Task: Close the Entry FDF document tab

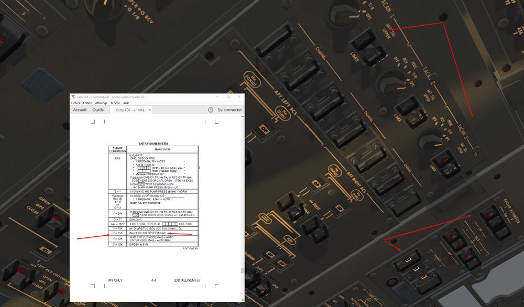Action: click(150, 110)
